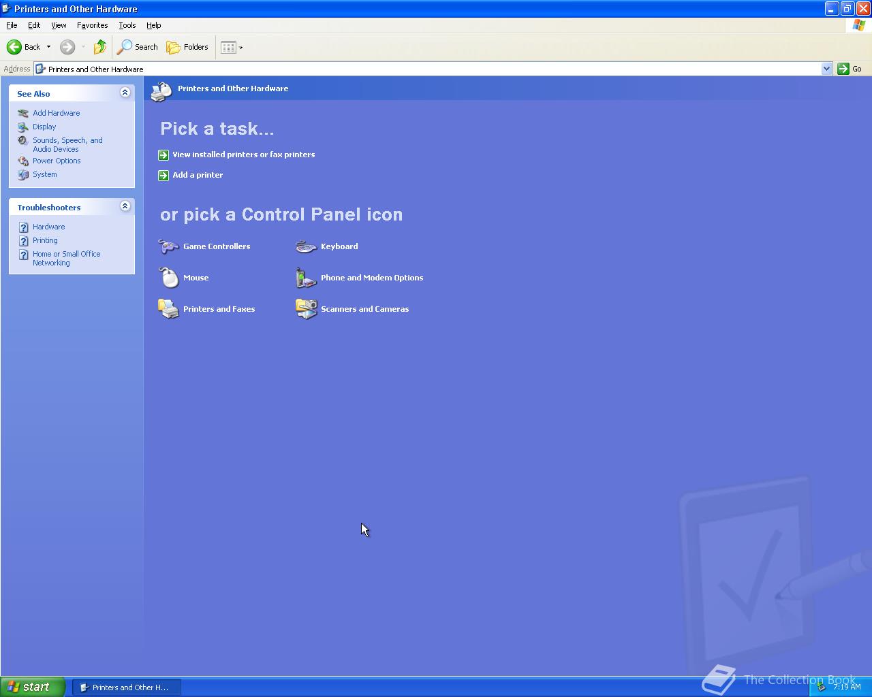872x697 pixels.
Task: Click the system tray network icon
Action: coord(821,687)
